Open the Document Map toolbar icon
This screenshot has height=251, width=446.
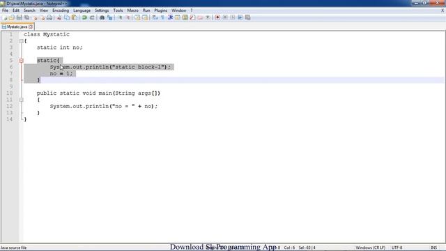click(185, 17)
